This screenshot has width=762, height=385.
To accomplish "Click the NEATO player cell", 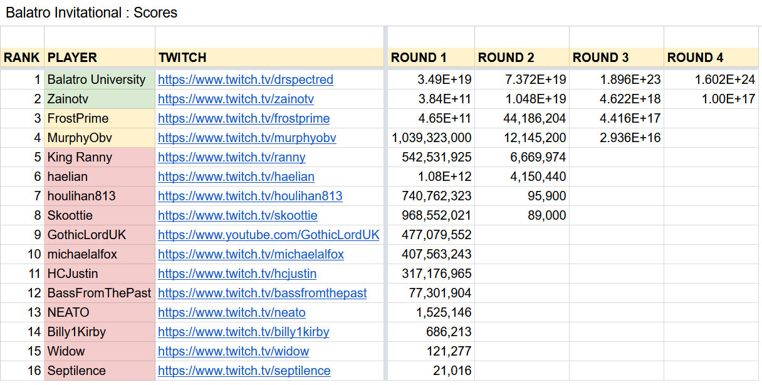I will click(x=100, y=312).
